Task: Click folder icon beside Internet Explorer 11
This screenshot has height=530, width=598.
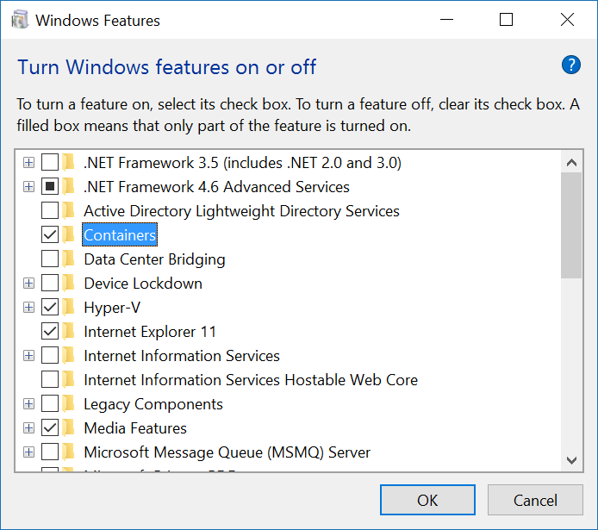Action: [x=68, y=331]
